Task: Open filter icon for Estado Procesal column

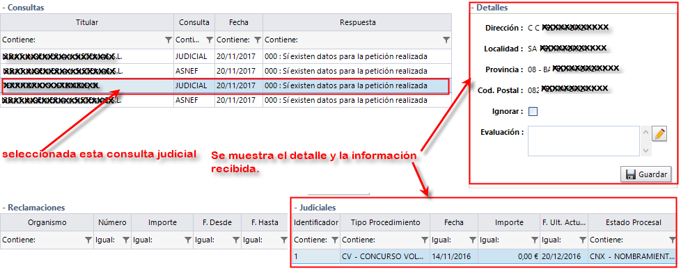Action: coord(673,240)
